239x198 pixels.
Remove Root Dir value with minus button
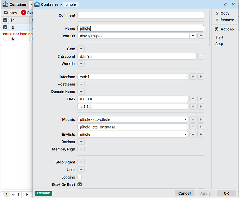click(x=201, y=36)
